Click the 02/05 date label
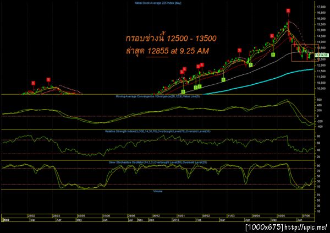This screenshot has height=233, width=330. click(81, 216)
